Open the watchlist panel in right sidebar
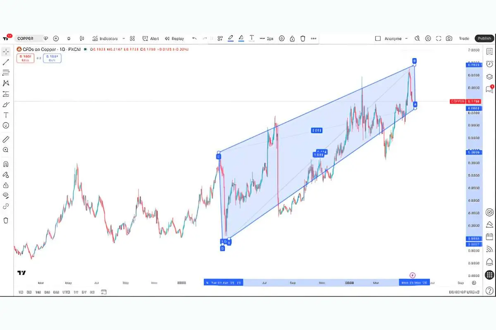Image resolution: width=496 pixels, height=330 pixels. pos(489,52)
